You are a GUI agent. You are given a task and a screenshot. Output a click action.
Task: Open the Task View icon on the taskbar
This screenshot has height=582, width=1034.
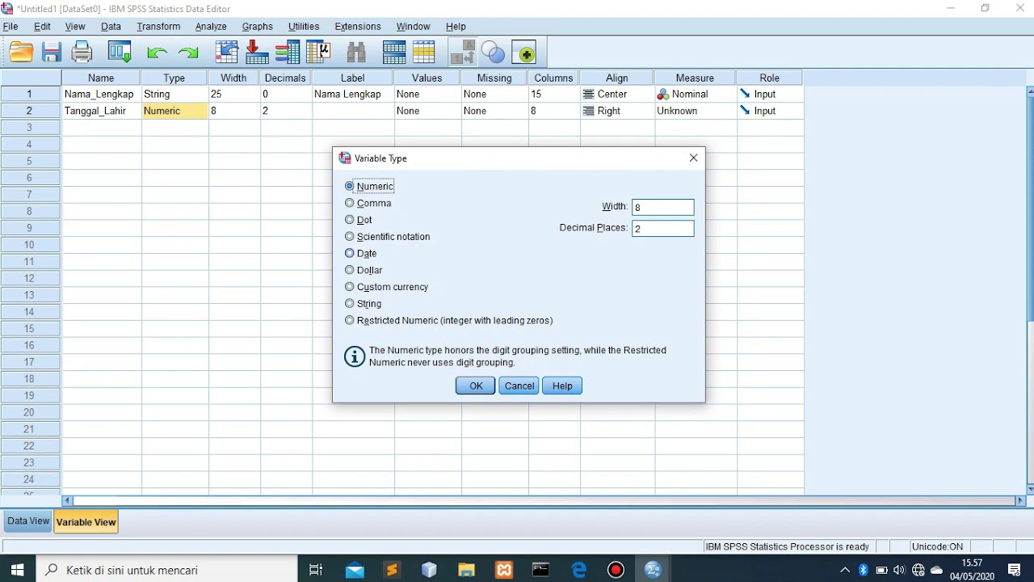tap(317, 570)
